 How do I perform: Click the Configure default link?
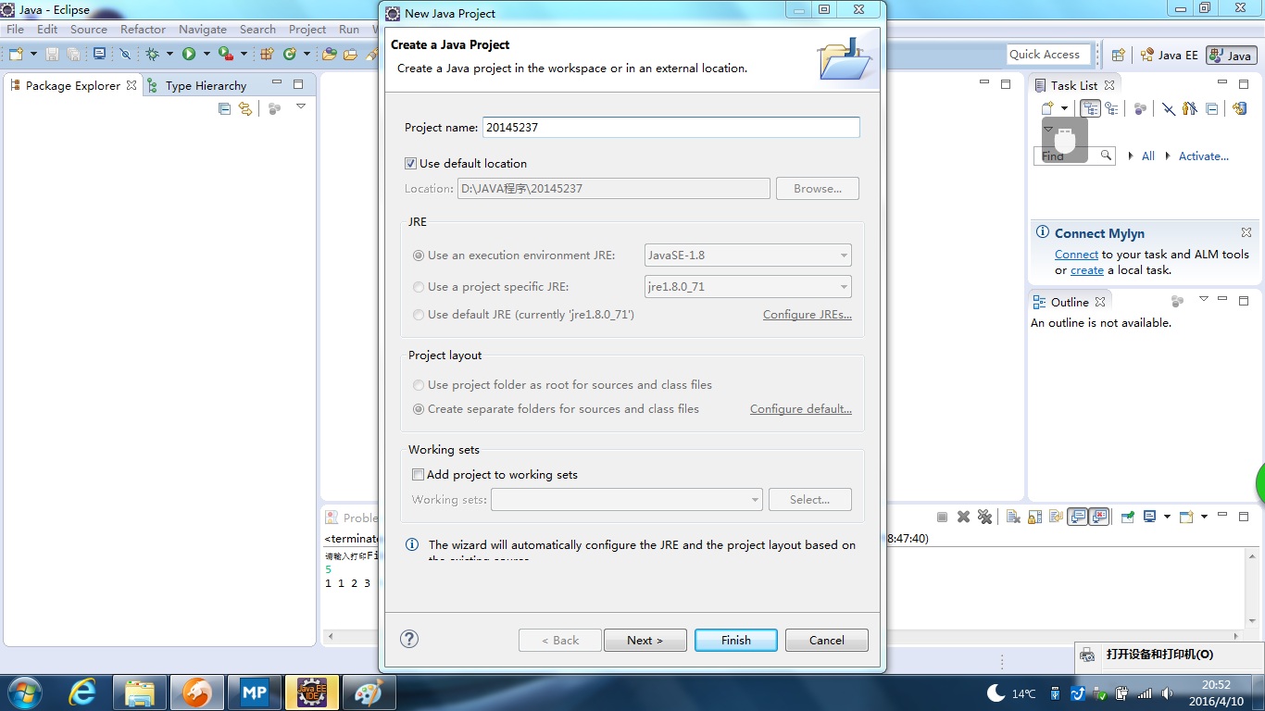(801, 409)
